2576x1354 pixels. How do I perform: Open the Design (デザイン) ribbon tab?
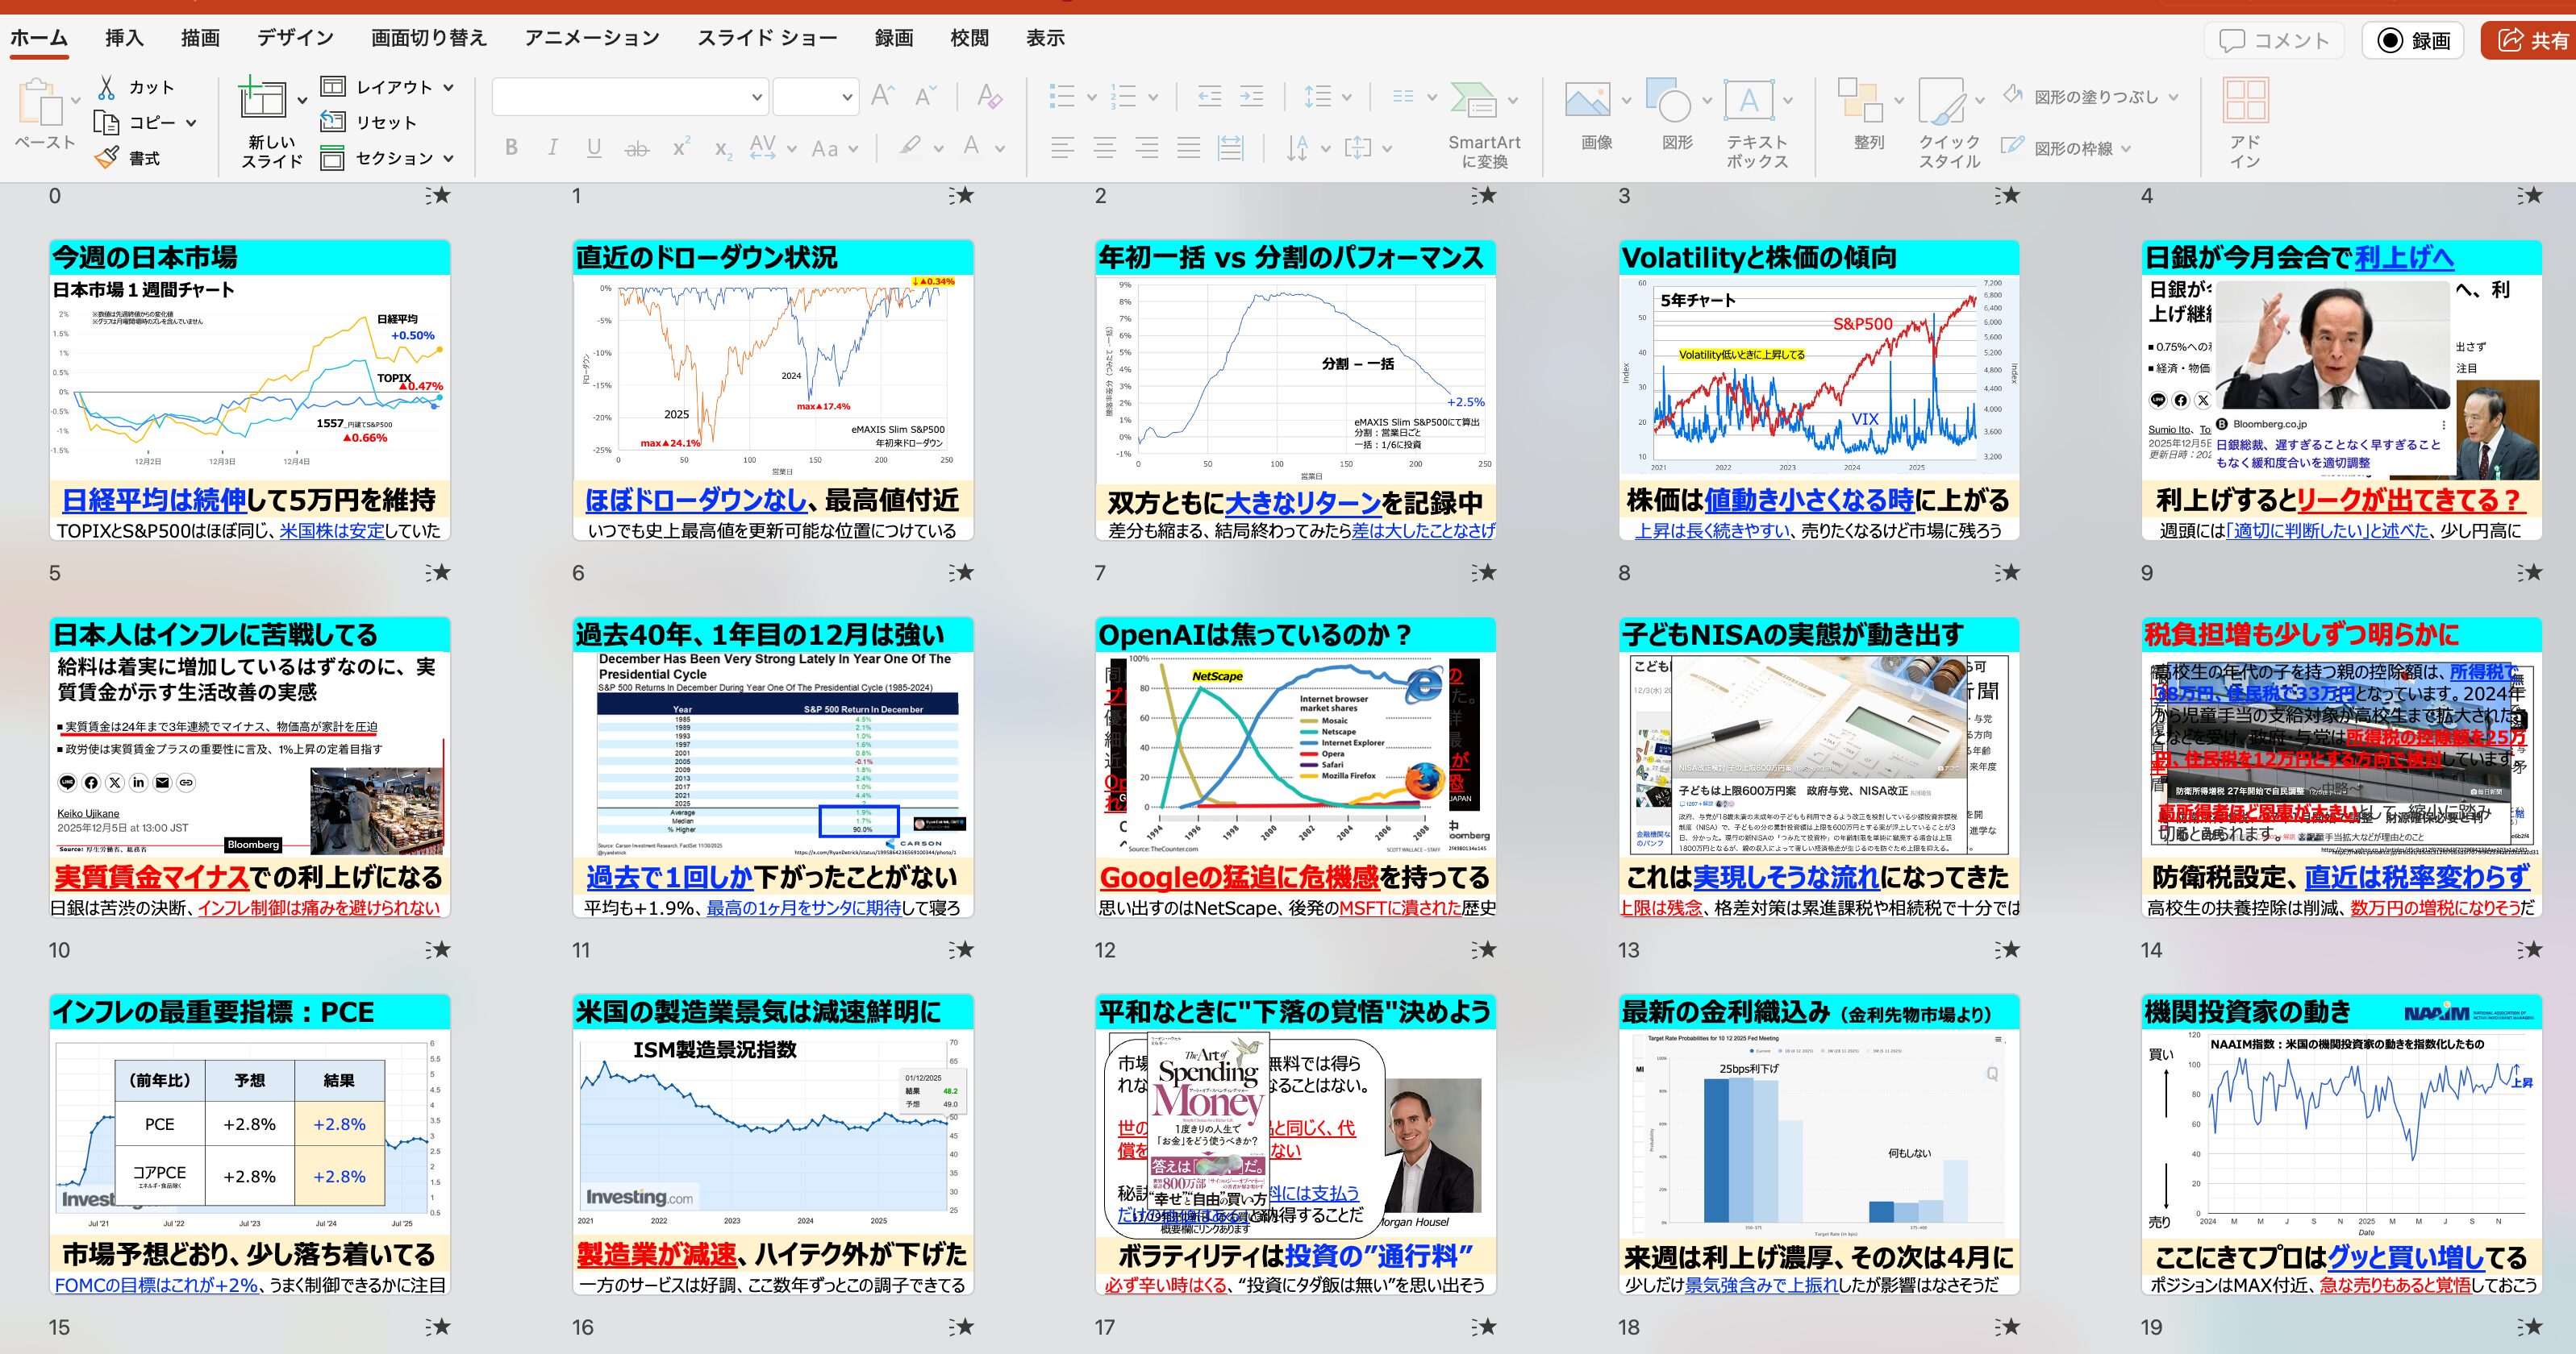coord(295,38)
